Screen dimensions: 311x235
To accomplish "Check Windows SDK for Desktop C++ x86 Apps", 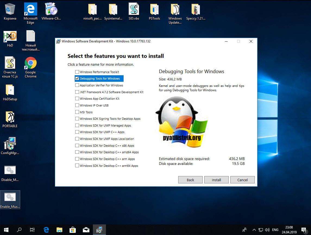I will pos(77,146).
